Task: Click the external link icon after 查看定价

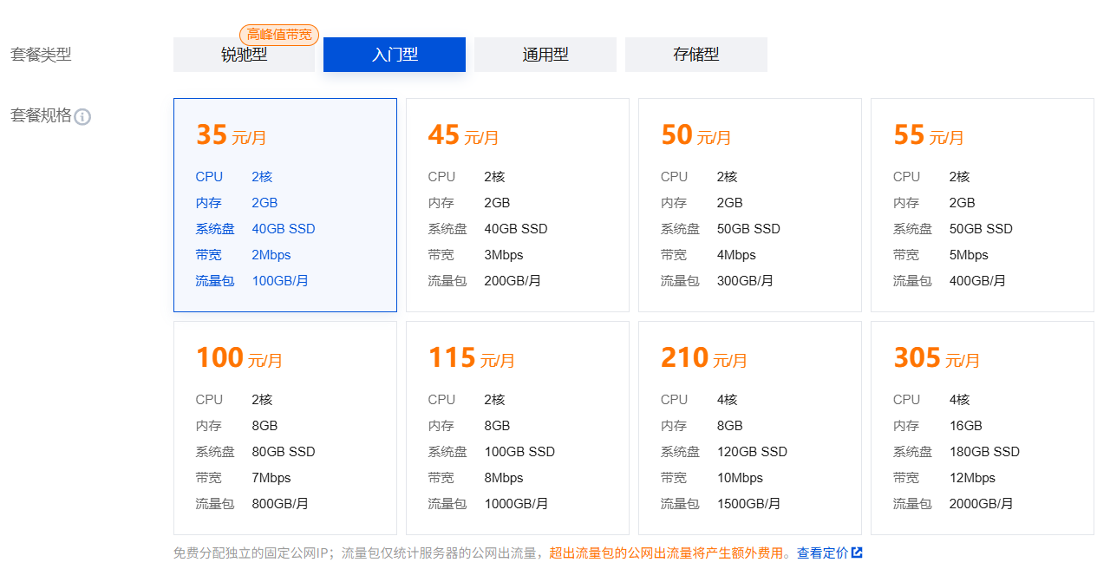Action: 857,553
